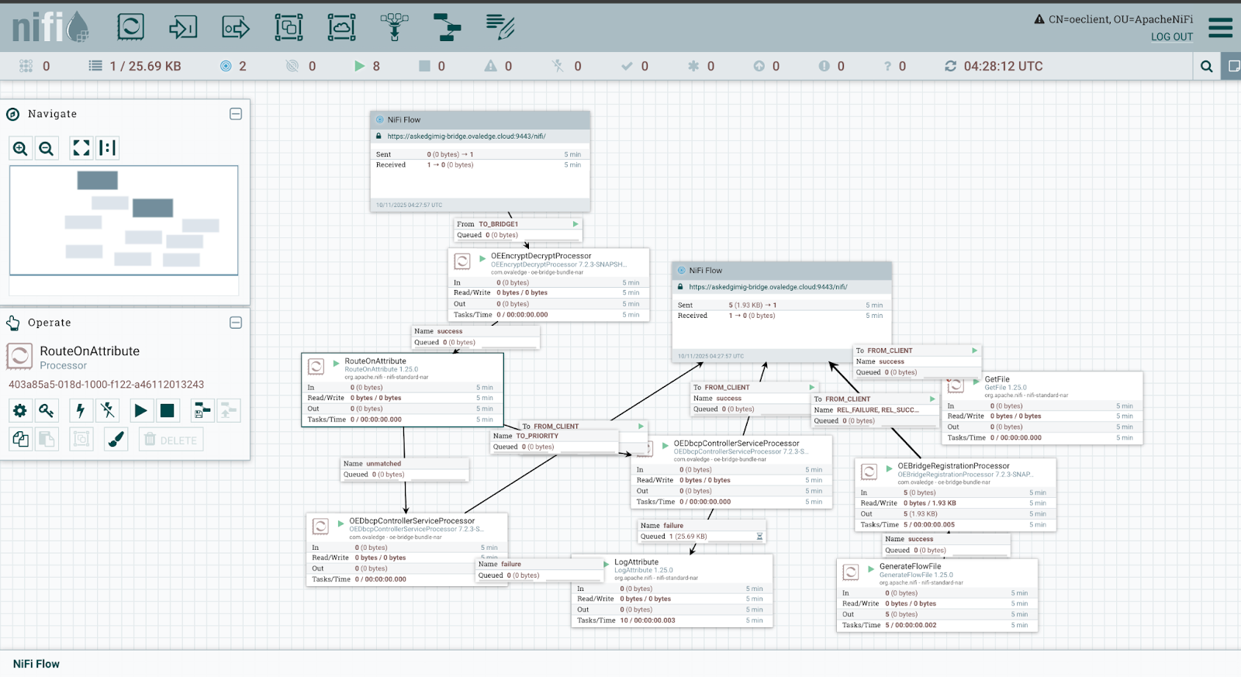This screenshot has height=677, width=1241.
Task: Select the Label tool icon
Action: click(500, 27)
